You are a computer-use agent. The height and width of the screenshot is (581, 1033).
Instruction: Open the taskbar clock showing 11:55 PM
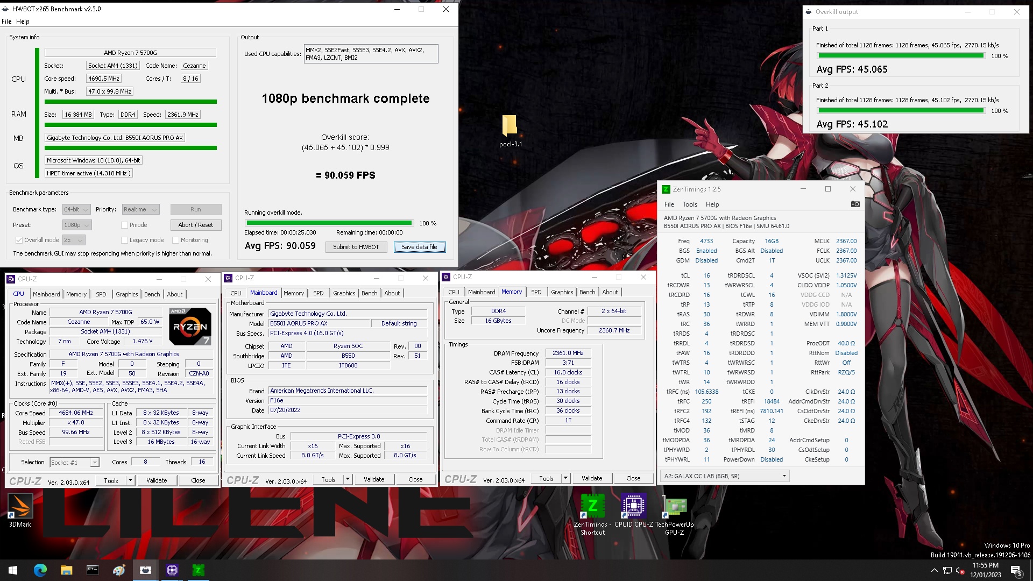pos(986,570)
